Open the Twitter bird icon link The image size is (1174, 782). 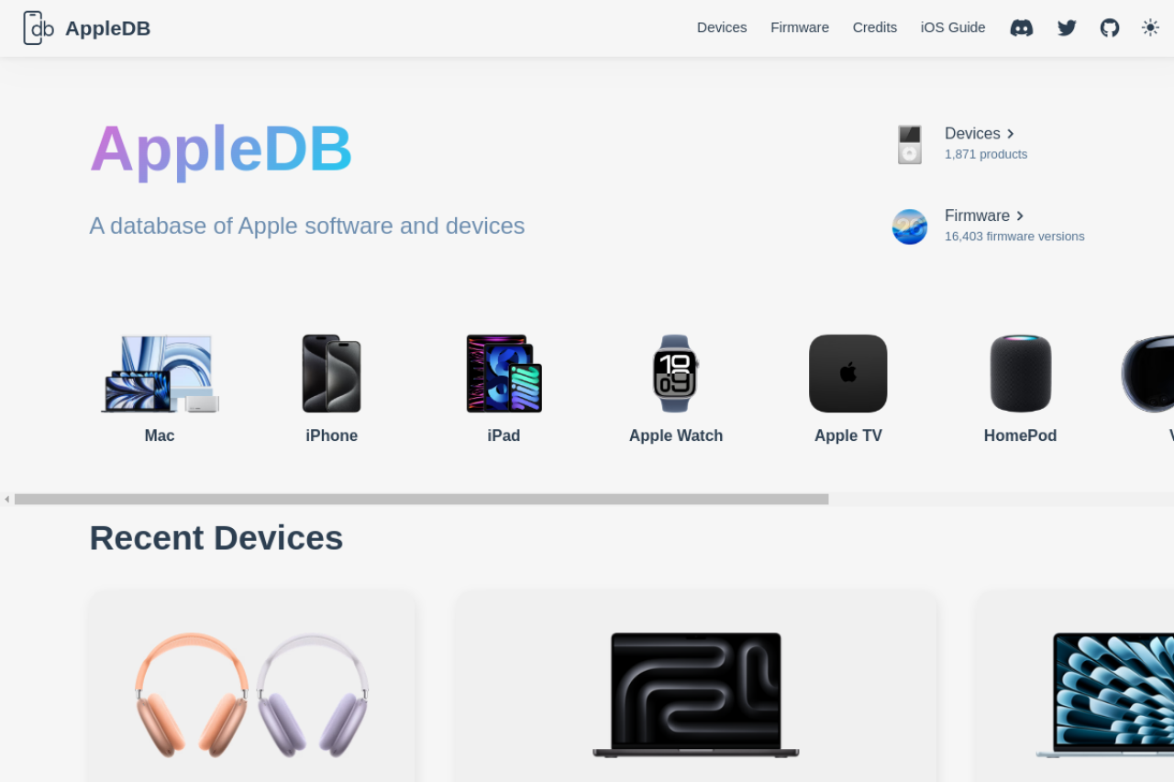(x=1067, y=28)
